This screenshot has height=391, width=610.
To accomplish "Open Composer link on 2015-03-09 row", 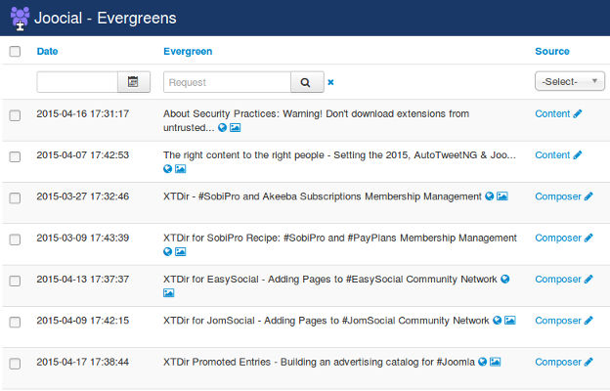I will (558, 238).
